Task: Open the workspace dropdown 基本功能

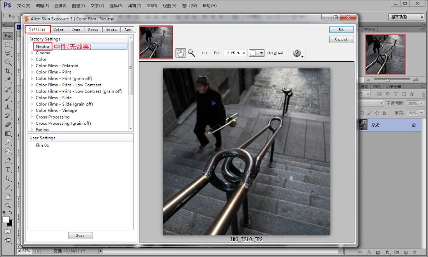Action: click(x=406, y=17)
